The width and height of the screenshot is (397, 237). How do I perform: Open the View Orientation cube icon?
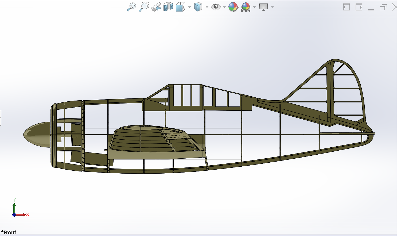(181, 7)
